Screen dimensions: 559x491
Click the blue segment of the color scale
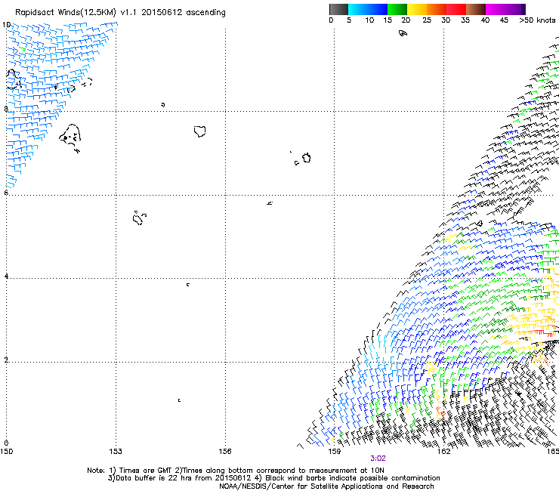[377, 9]
